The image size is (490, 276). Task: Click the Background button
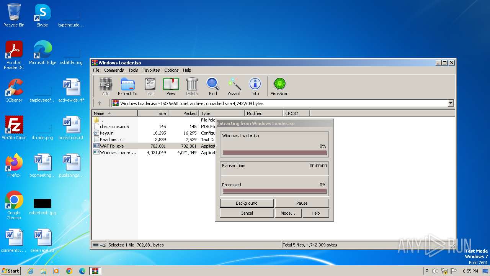tap(247, 203)
